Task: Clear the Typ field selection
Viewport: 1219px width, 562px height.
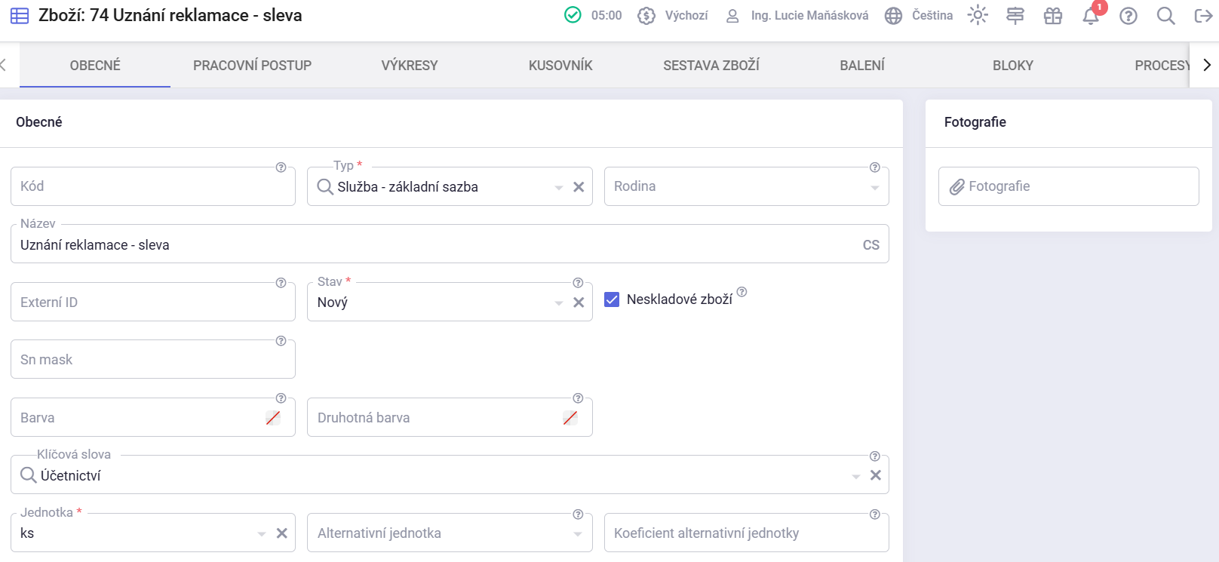Action: (x=579, y=187)
